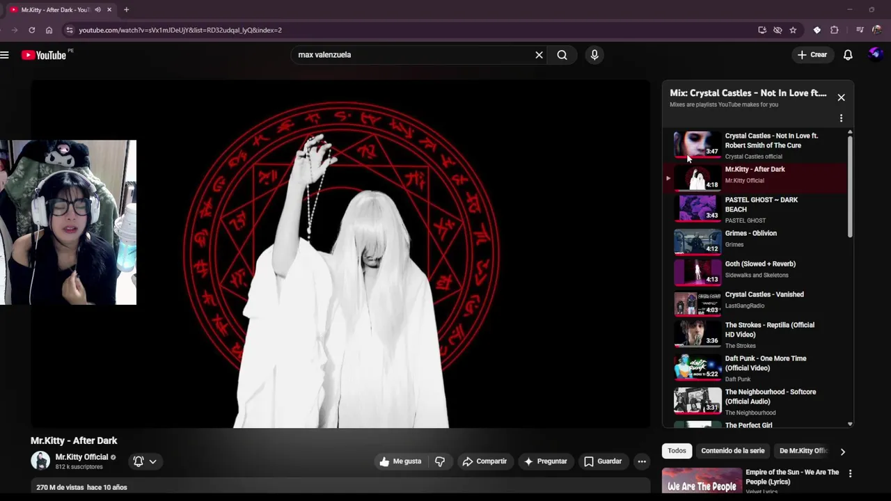Viewport: 891px width, 501px height.
Task: Install app icon in address bar
Action: point(762,30)
